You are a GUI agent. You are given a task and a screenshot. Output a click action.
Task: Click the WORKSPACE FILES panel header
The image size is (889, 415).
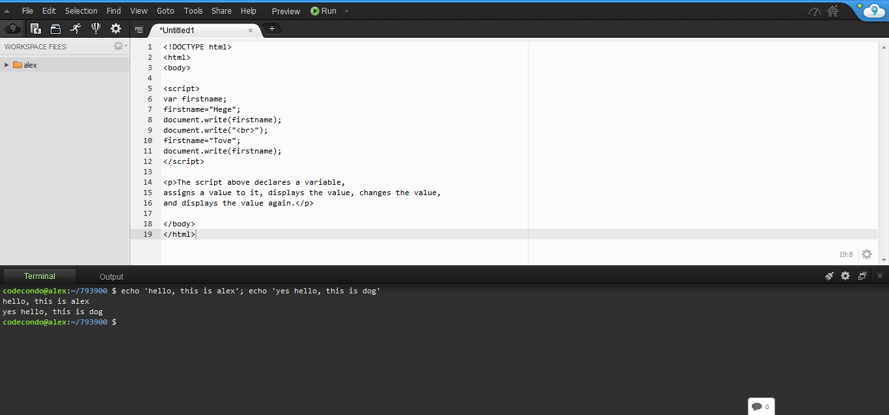coord(35,47)
